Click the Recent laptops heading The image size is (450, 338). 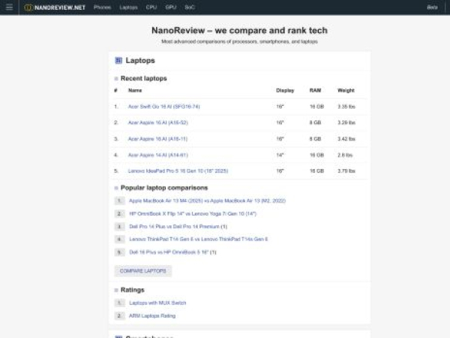(x=143, y=78)
